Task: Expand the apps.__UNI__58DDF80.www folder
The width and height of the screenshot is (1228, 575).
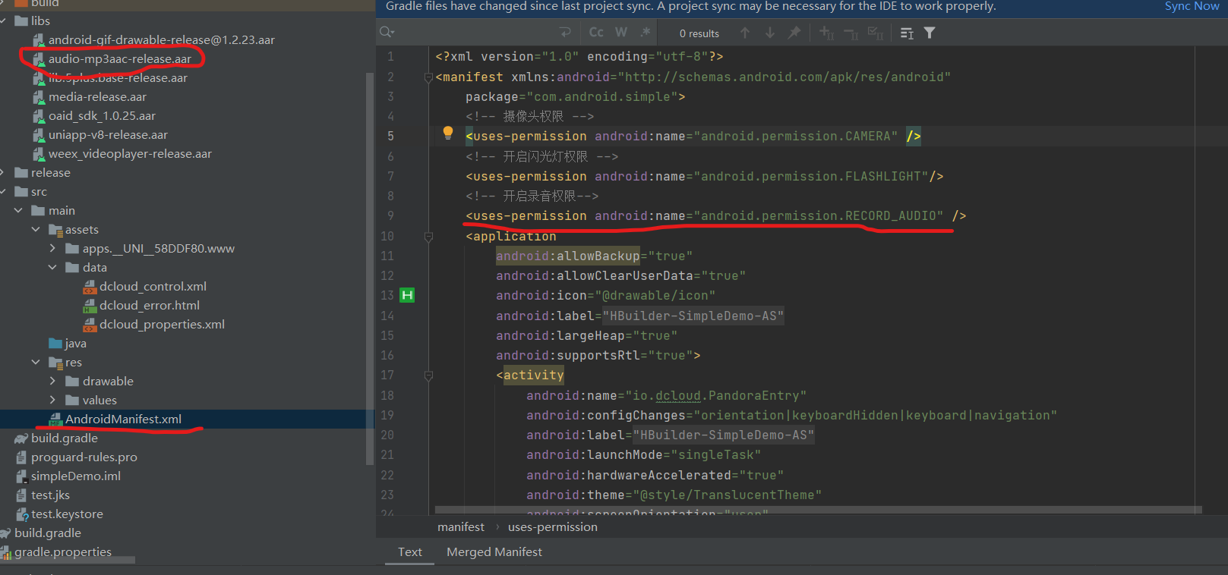Action: 52,249
